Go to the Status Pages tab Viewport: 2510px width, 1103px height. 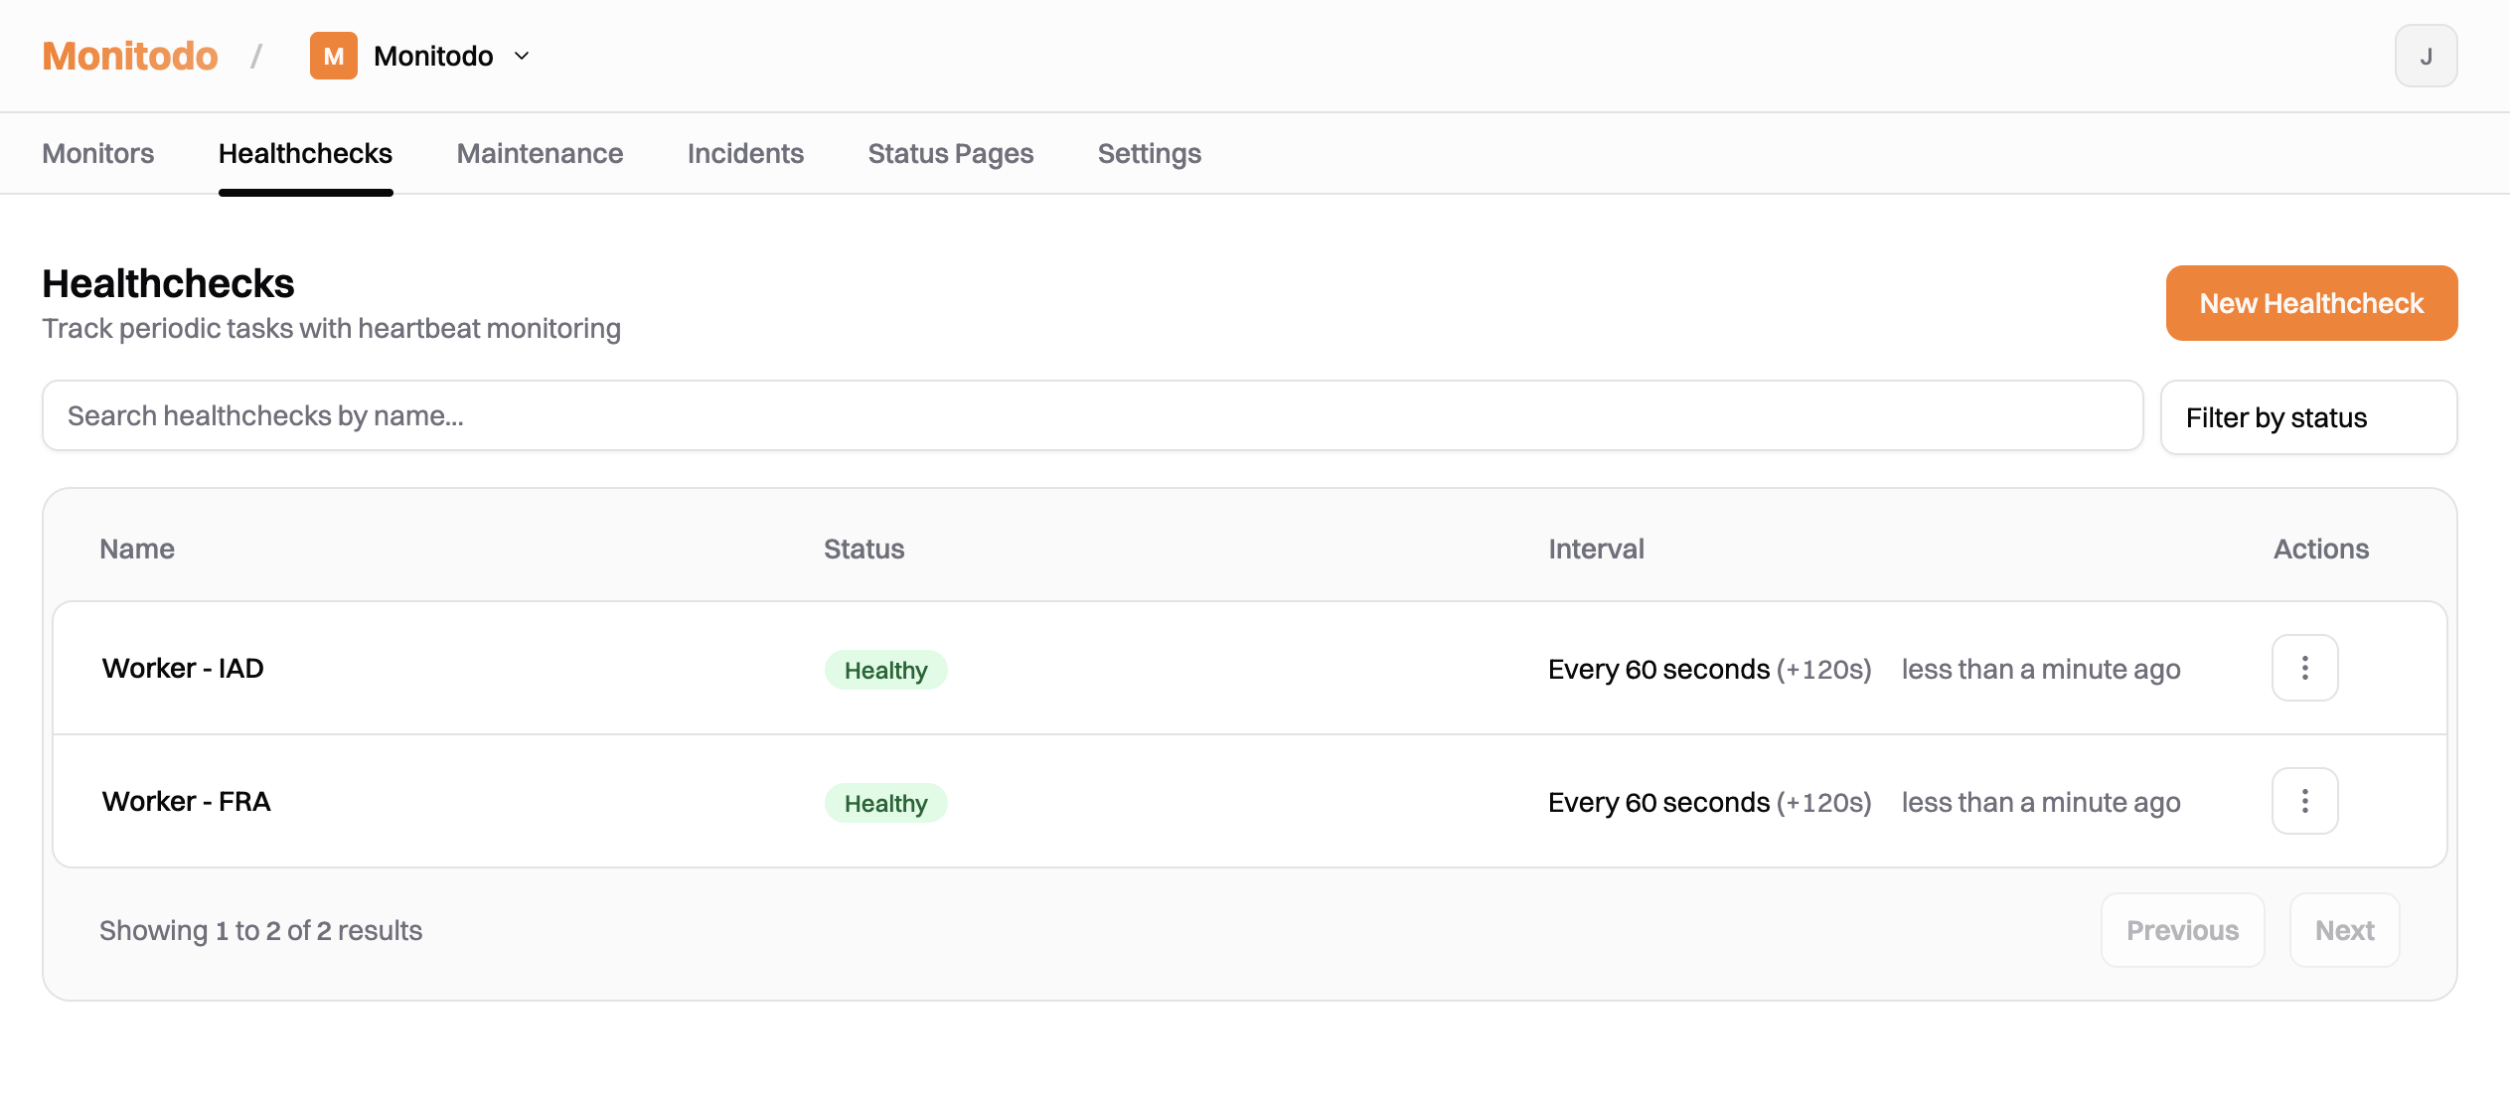click(950, 153)
